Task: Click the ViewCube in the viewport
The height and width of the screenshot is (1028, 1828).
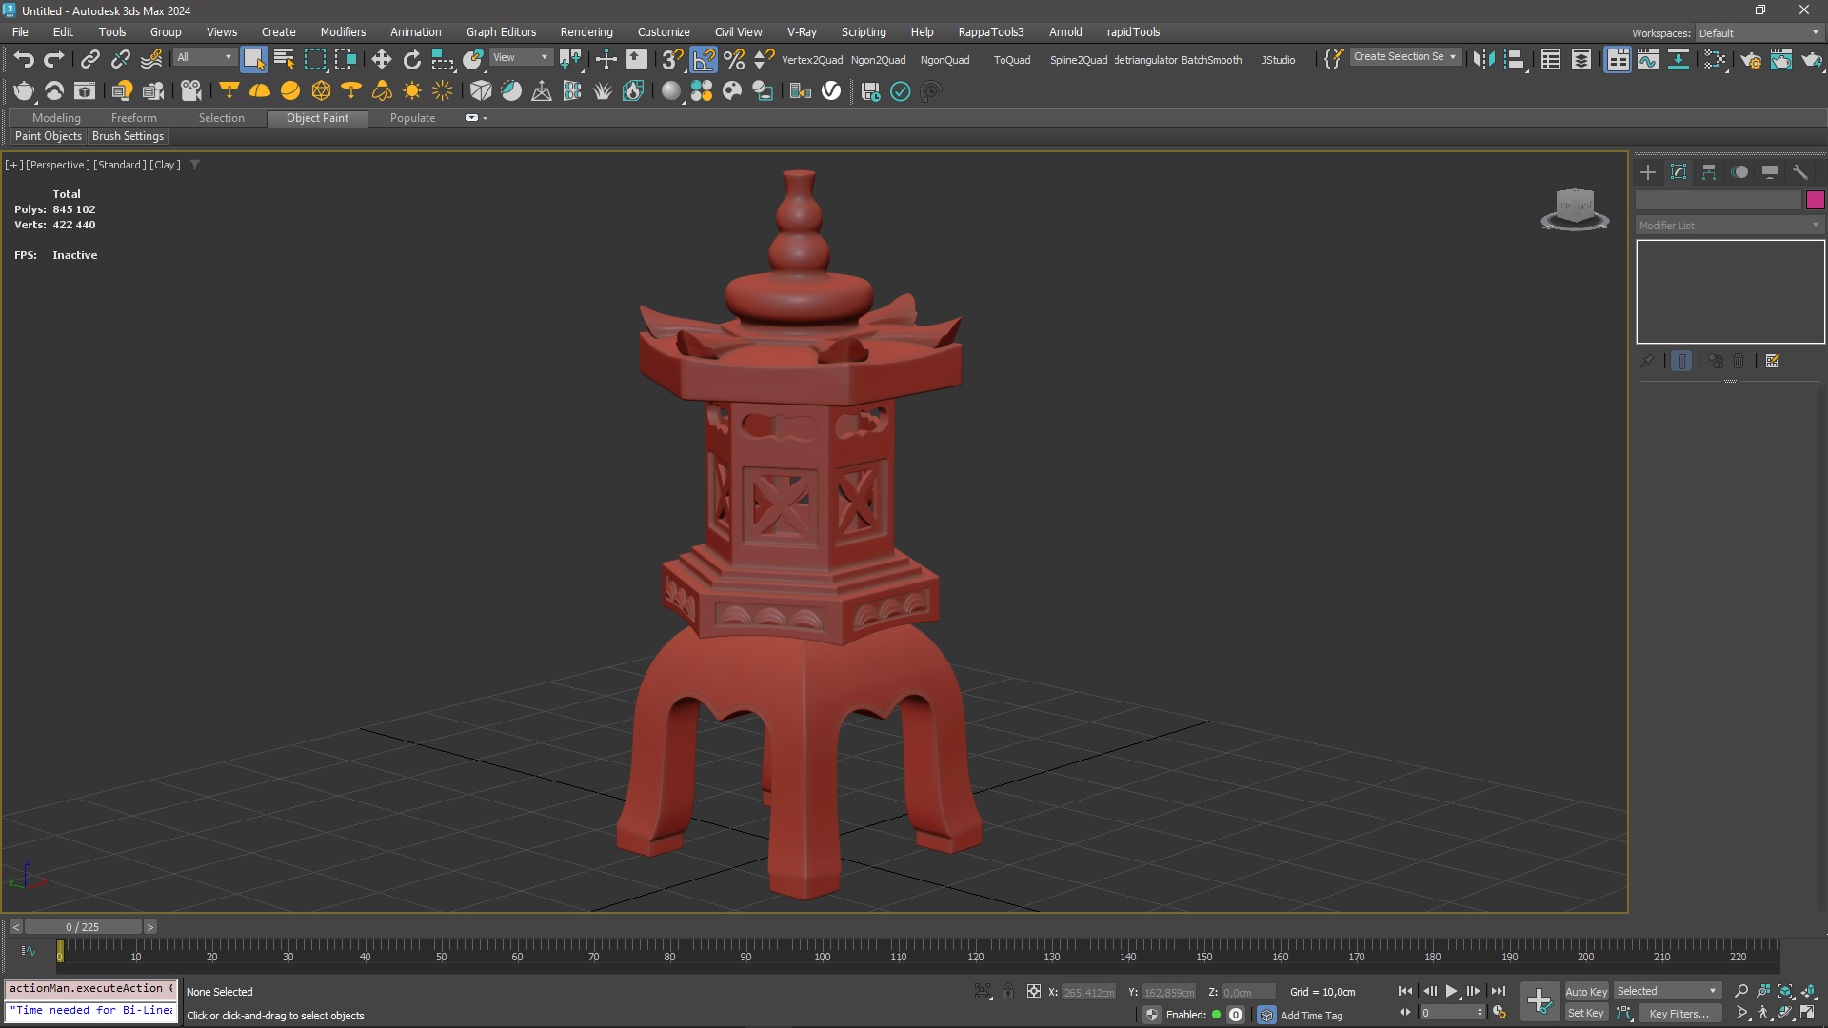Action: [1575, 208]
